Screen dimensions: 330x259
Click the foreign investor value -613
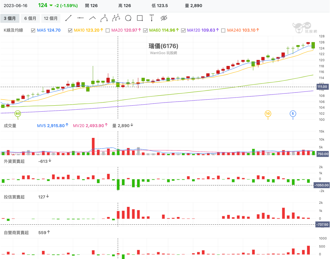[x=43, y=161]
